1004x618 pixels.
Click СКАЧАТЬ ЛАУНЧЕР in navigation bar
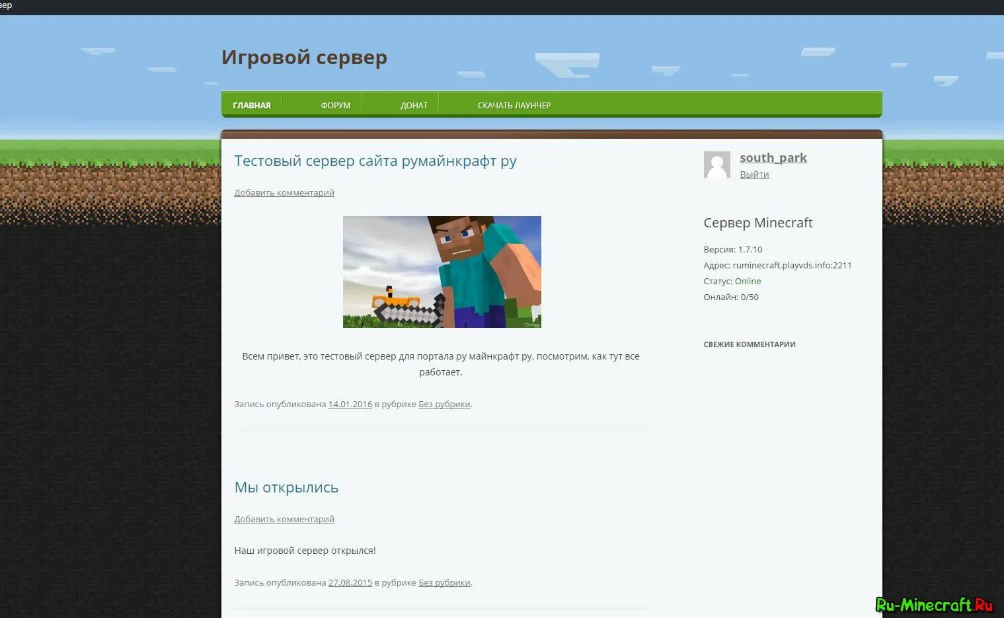coord(514,105)
